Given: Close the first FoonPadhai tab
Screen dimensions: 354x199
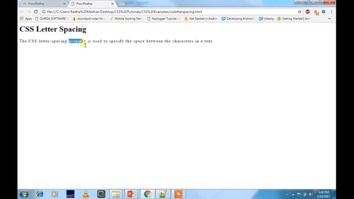Looking at the screenshot, I should coord(64,4).
